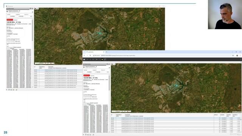Open a new browser tab

[107, 52]
